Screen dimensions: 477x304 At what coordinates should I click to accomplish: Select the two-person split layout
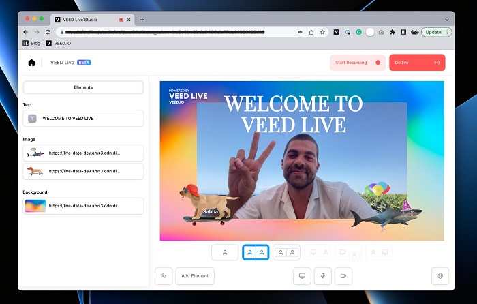pyautogui.click(x=256, y=252)
